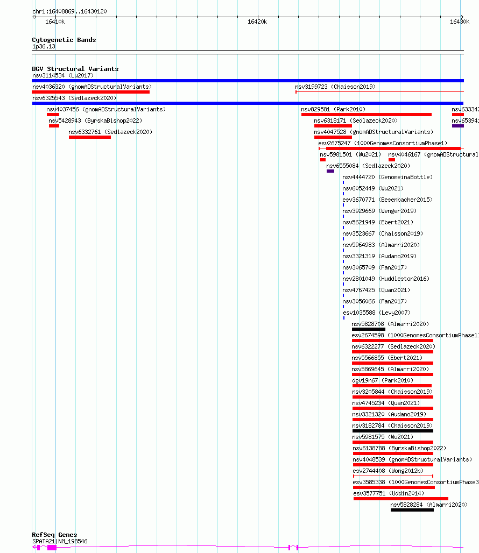Click the black bar under nsv5828708
This screenshot has width=479, height=553.
pyautogui.click(x=368, y=329)
